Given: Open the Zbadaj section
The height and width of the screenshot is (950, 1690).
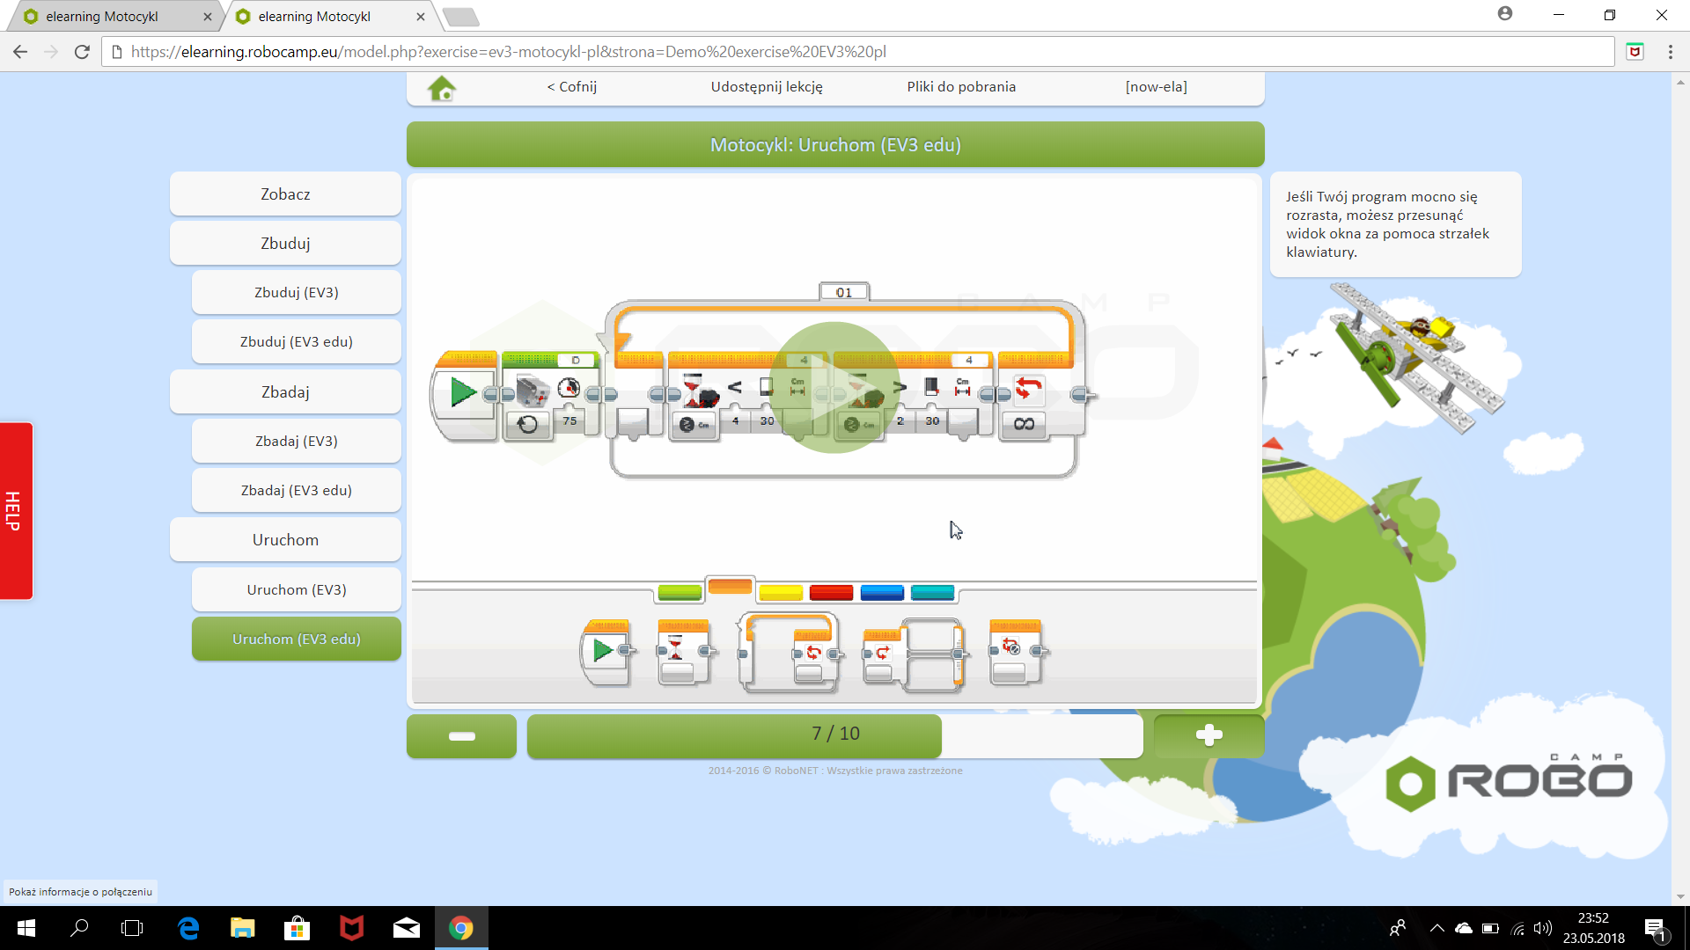Looking at the screenshot, I should pos(285,392).
